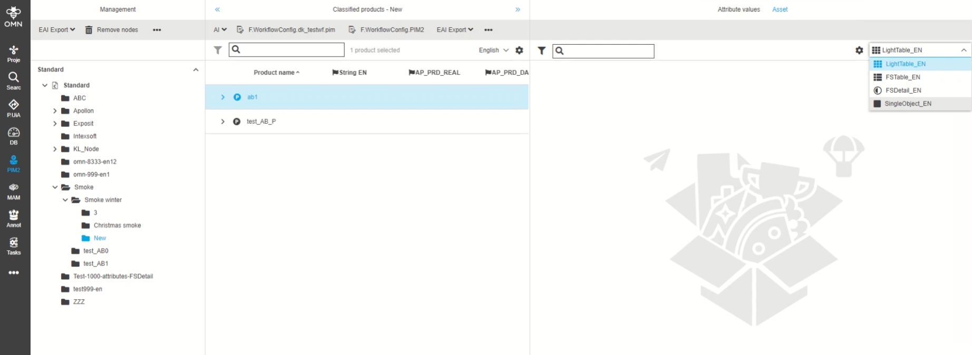Open Classified products toolbar overflow ellipsis
Screen dimensions: 972x355
pos(489,30)
